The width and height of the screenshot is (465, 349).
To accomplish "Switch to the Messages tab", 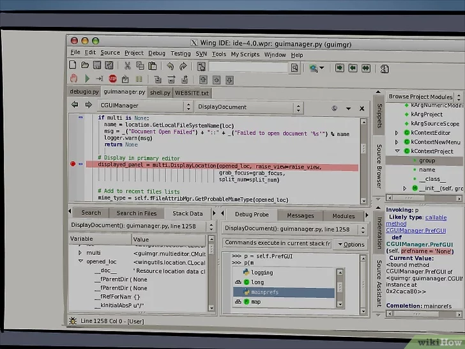I will coord(300,216).
